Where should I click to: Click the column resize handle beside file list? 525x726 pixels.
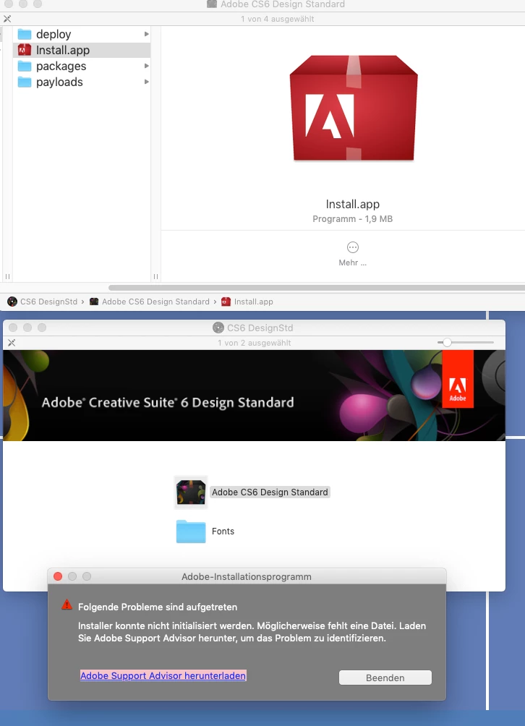click(x=155, y=276)
